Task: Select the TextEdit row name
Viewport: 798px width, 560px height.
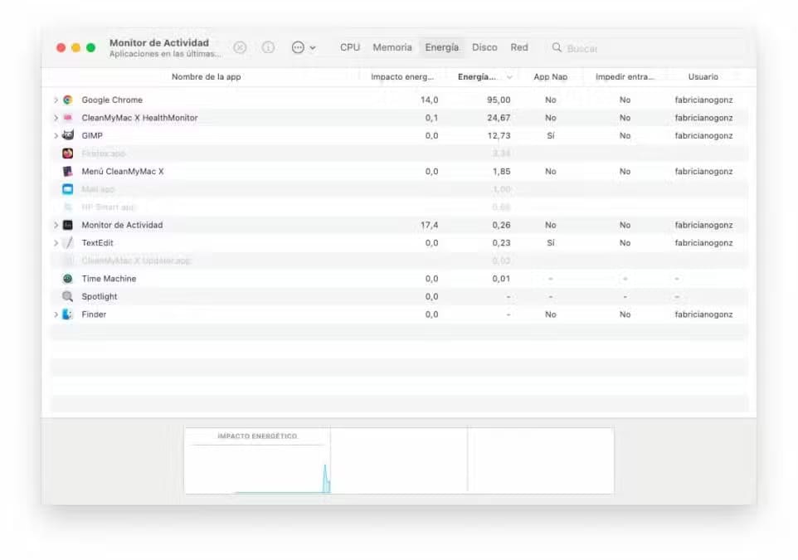Action: tap(97, 243)
